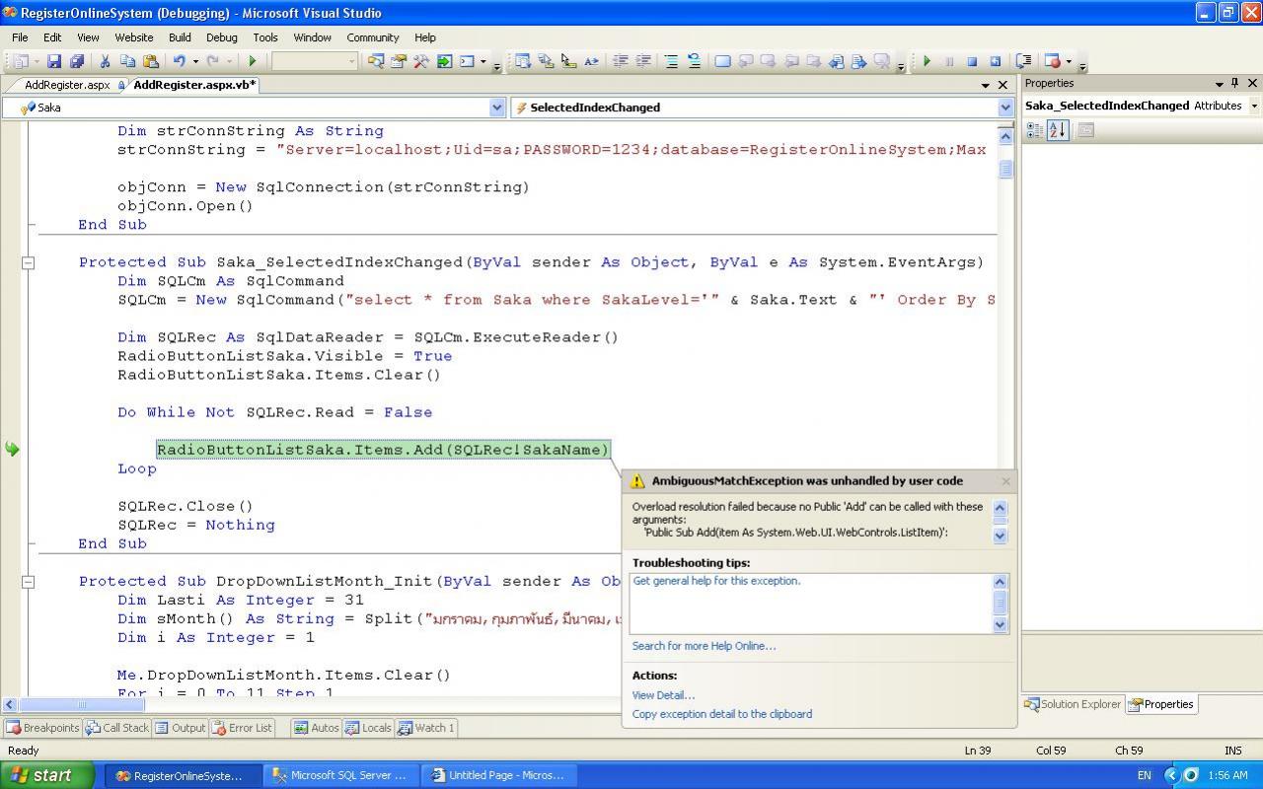This screenshot has height=789, width=1263.
Task: Open the Build menu
Action: pyautogui.click(x=180, y=37)
